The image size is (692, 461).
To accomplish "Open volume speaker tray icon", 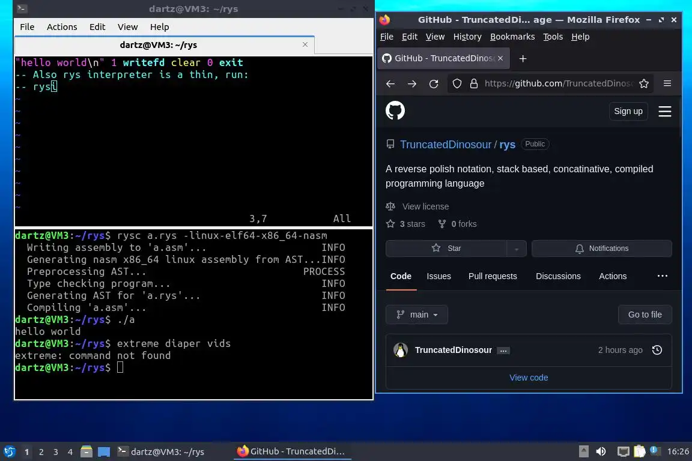I will click(601, 451).
